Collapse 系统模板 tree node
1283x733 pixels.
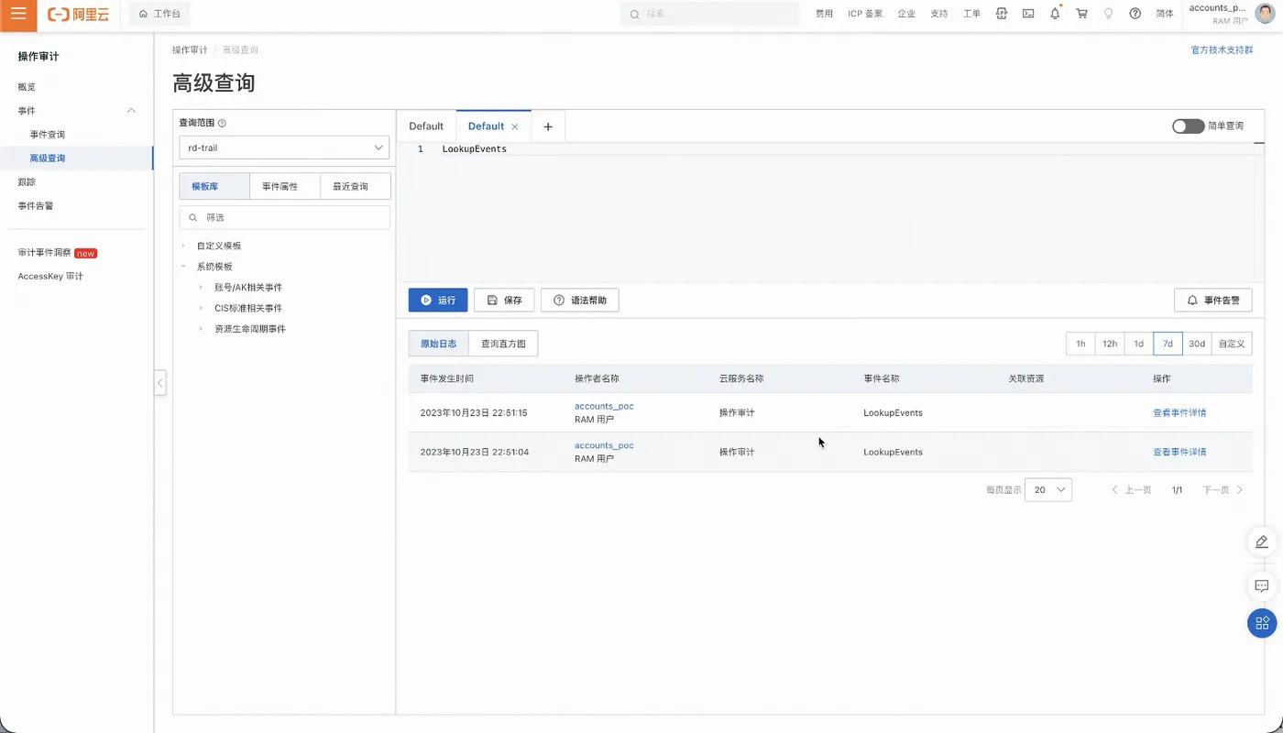[183, 267]
